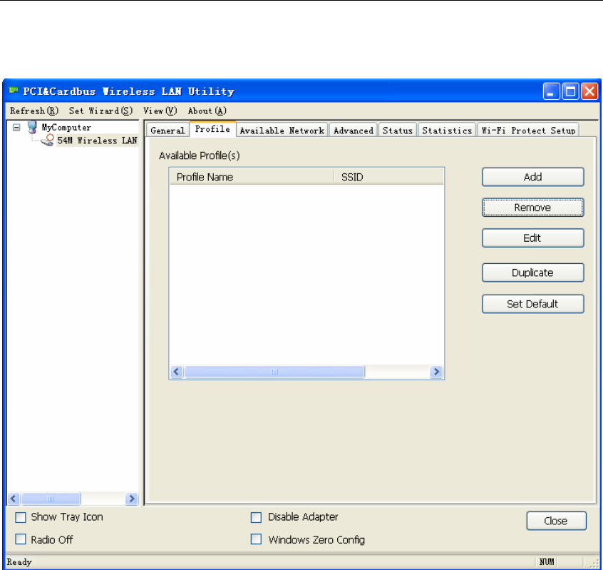The height and width of the screenshot is (570, 603).
Task: Click left arrow of tree panel scrollbar
Action: coord(14,499)
